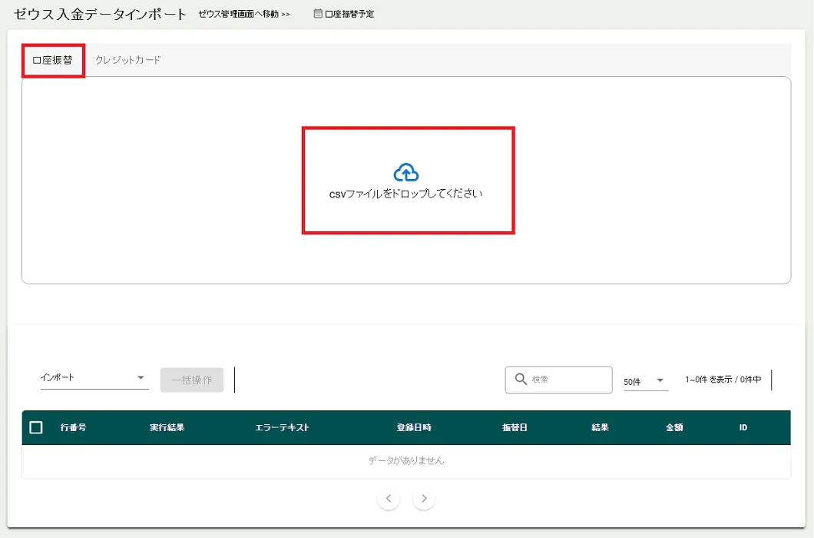The image size is (814, 538).
Task: Click into the 検索 search field
Action: pyautogui.click(x=558, y=380)
